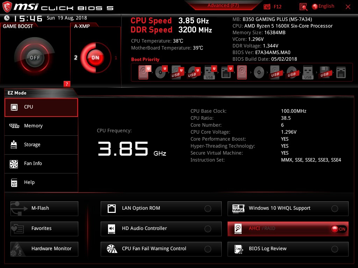The width and height of the screenshot is (358, 268).
Task: Click the red question mark help icon
Action: tap(67, 84)
